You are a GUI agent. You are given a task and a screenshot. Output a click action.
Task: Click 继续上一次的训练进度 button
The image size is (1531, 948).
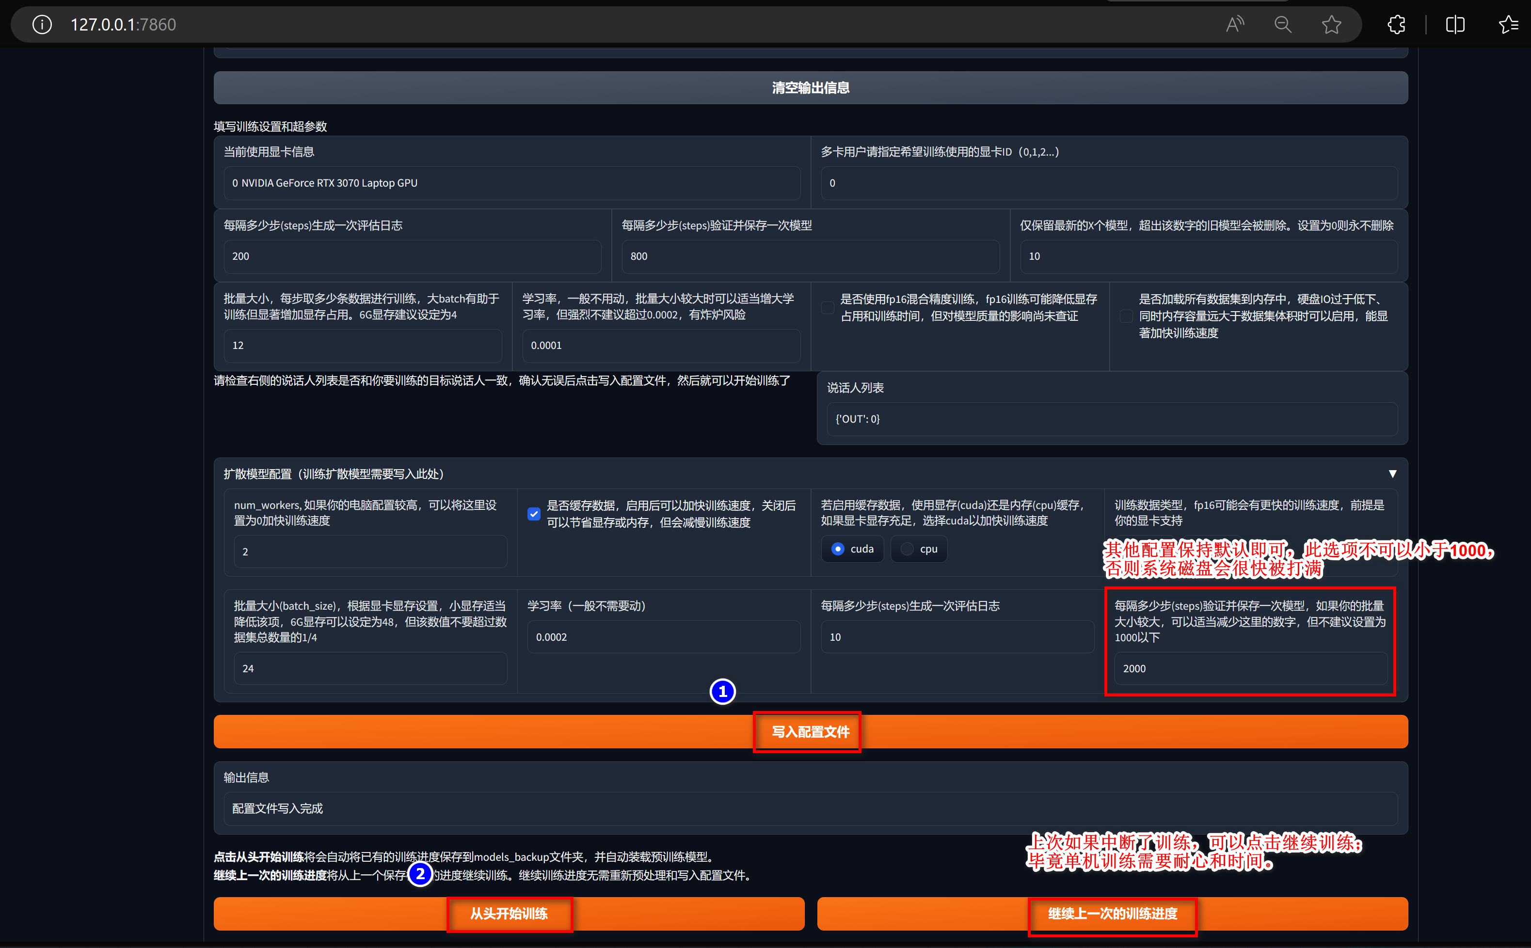(1112, 914)
